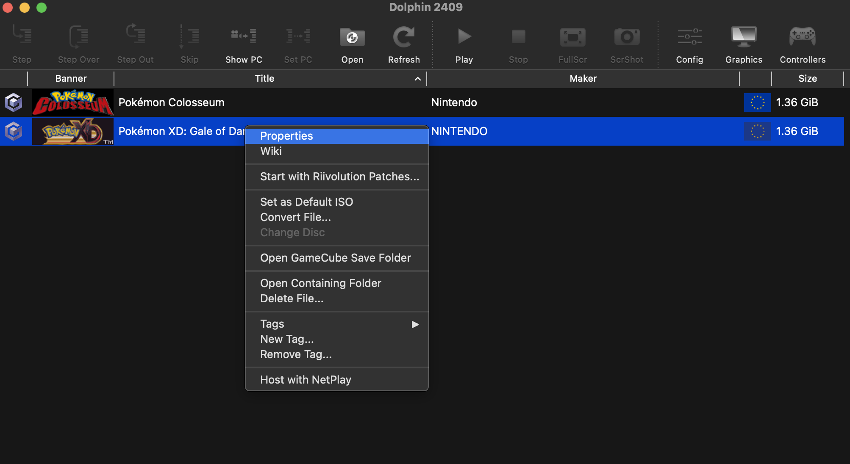Open the Wiki menu entry

(337, 151)
